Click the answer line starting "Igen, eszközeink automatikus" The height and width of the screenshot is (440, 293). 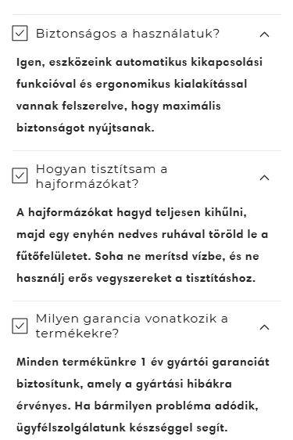139,63
